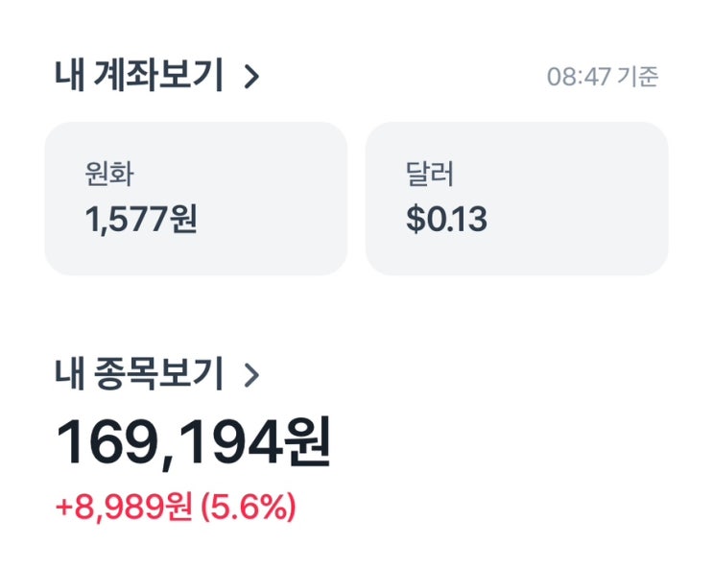Viewport: 713px width, 567px height.
Task: Click the 원화 label text
Action: click(109, 176)
